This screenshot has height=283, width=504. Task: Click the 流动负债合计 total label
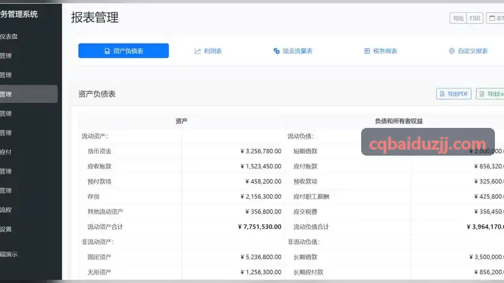pos(311,226)
